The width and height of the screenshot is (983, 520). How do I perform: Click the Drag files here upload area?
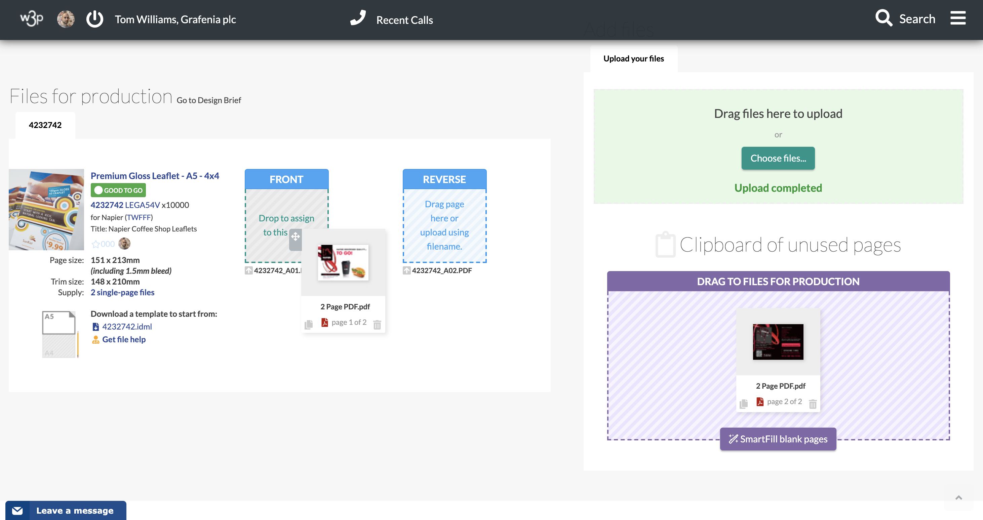pyautogui.click(x=779, y=146)
